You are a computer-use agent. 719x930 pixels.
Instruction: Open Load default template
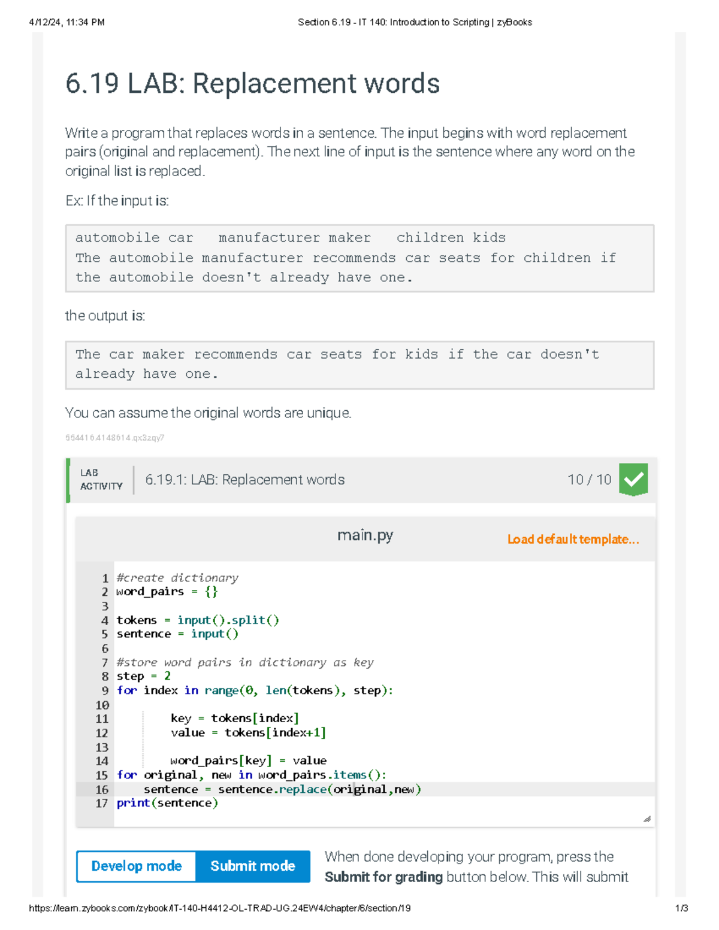(x=572, y=540)
